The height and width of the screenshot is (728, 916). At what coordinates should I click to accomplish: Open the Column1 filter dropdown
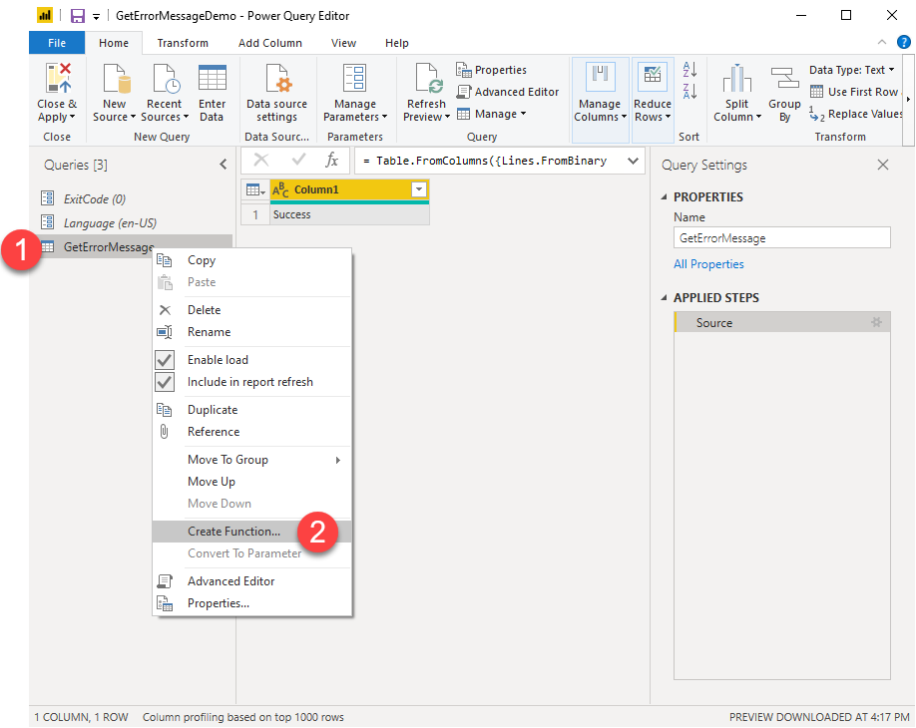(x=419, y=189)
